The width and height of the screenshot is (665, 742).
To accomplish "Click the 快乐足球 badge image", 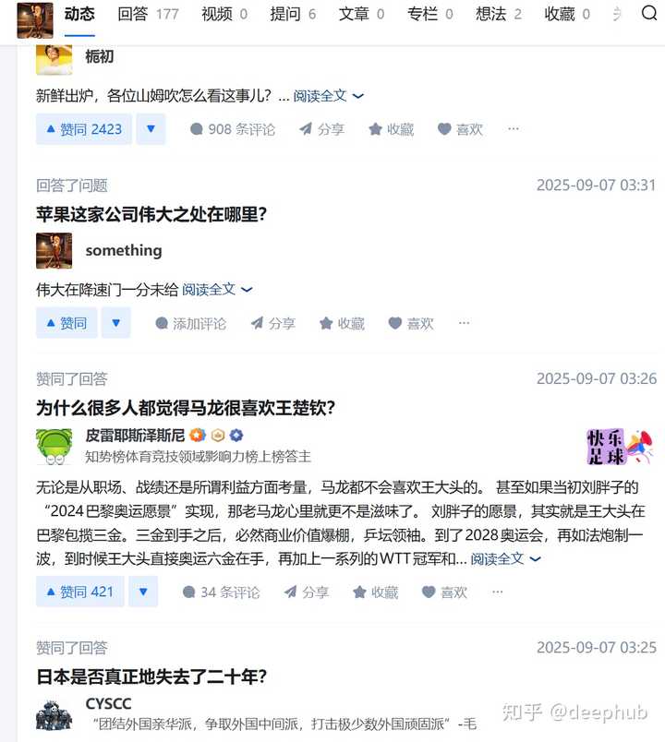I will click(x=620, y=447).
